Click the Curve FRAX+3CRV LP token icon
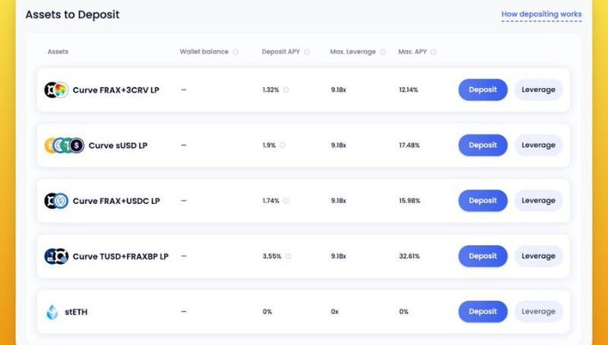 tap(55, 89)
